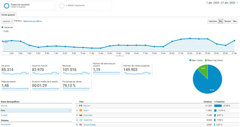
Task: Click the Argentina flag icon
Action: (x=81, y=120)
